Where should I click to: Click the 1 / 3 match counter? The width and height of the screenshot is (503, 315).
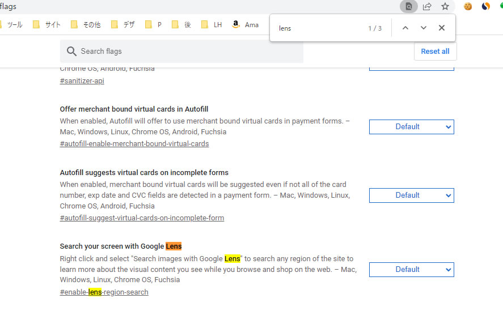375,28
